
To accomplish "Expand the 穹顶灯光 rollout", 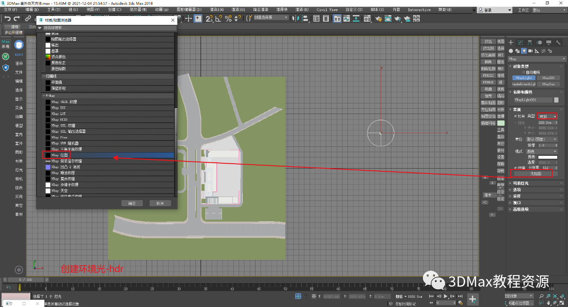I will tap(537, 183).
